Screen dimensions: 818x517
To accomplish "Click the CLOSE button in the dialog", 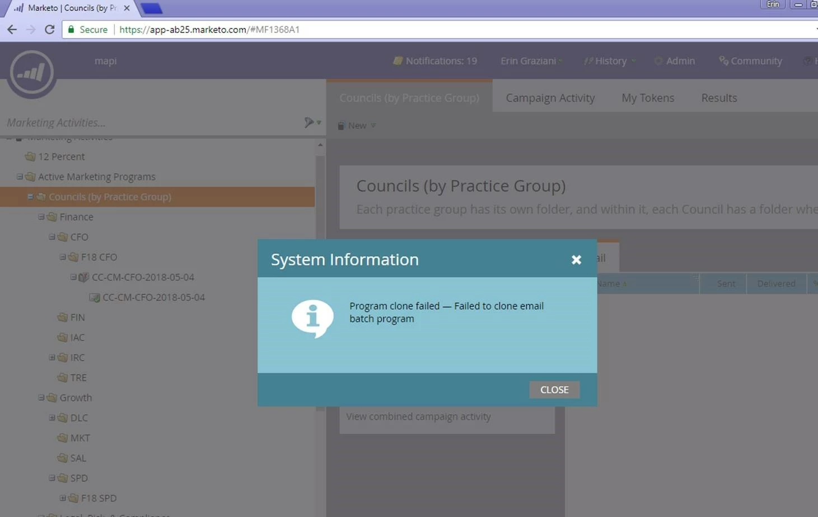I will click(554, 390).
